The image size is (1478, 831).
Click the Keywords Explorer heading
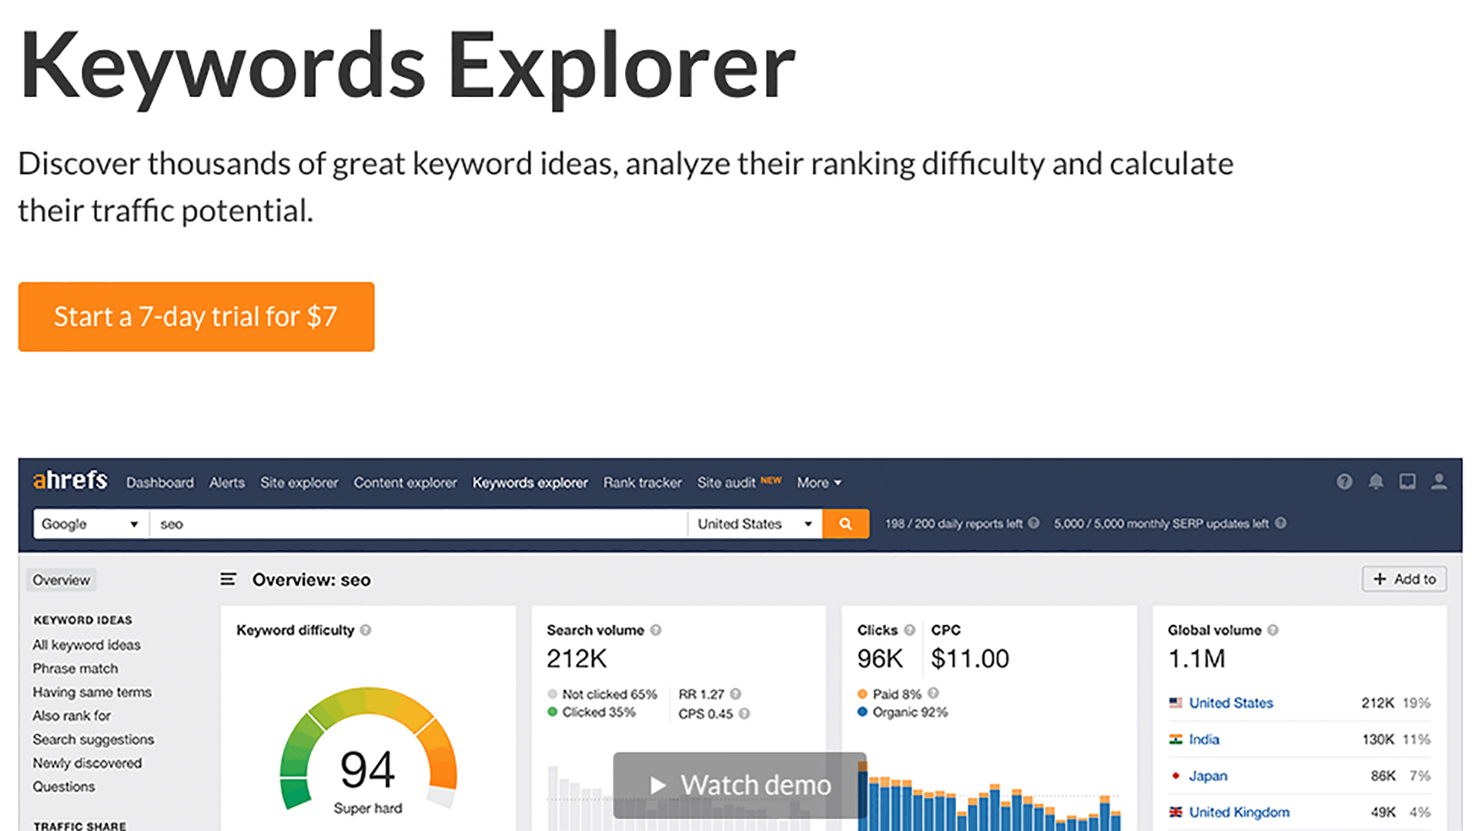(x=406, y=66)
